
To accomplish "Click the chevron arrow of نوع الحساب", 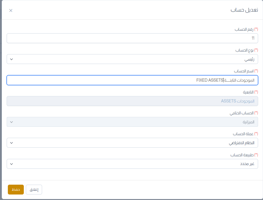I will click(12, 59).
